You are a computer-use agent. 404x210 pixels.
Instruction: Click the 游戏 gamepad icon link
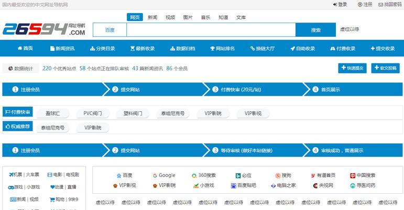tap(15, 187)
